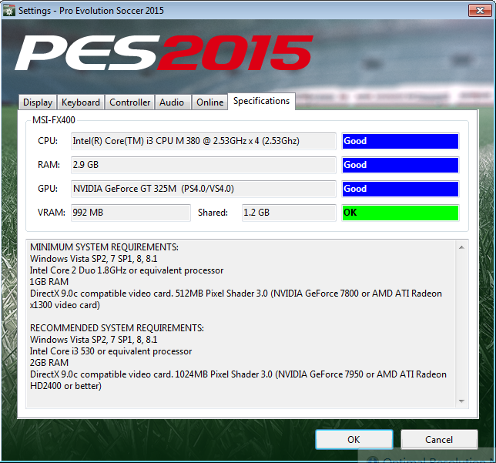This screenshot has width=496, height=463.
Task: Click the green OK rating bar for VRAM
Action: 400,213
